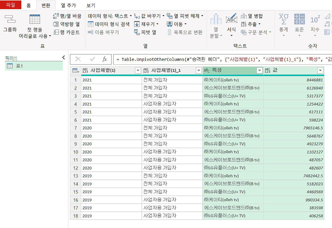Click the cell with value 990334.5
332x228 pixels.
(x=294, y=200)
